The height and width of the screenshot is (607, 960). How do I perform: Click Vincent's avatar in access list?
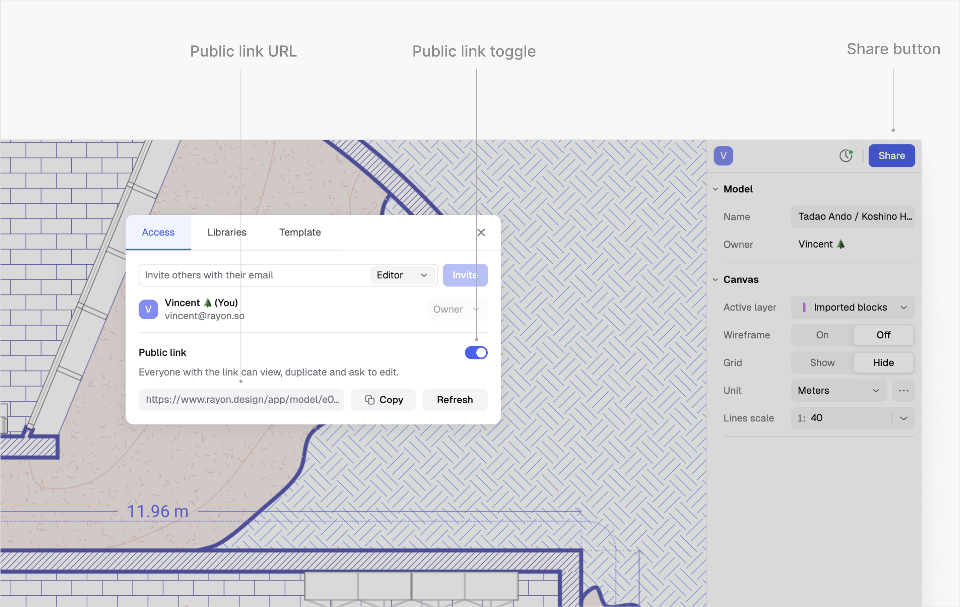(148, 309)
